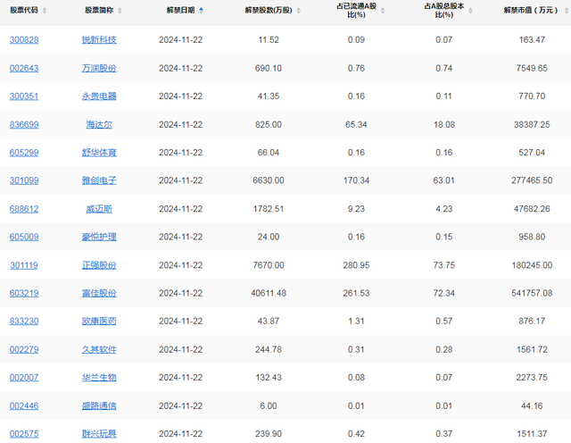Select the 73.75 percentage in 正强股份 row
The image size is (571, 443).
(444, 265)
